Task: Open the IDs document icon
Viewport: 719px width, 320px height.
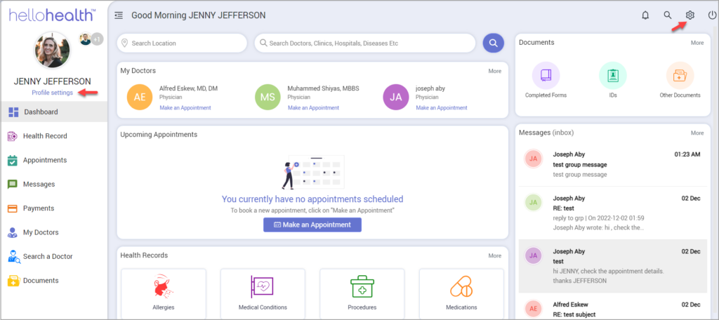Action: (x=613, y=75)
